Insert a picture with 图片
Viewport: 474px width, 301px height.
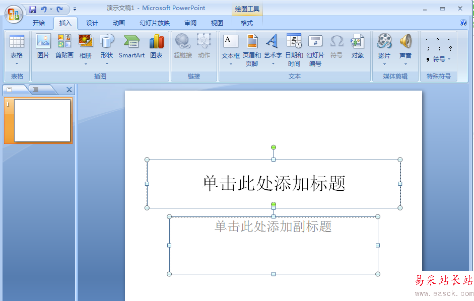(x=43, y=46)
